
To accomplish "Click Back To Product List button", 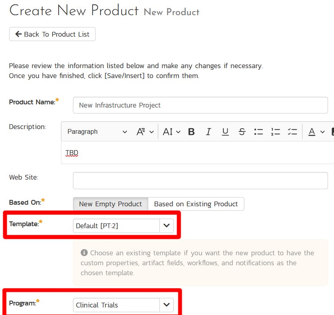I will pos(52,34).
